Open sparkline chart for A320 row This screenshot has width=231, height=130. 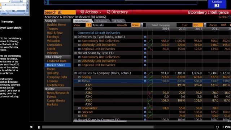[x=150, y=85]
